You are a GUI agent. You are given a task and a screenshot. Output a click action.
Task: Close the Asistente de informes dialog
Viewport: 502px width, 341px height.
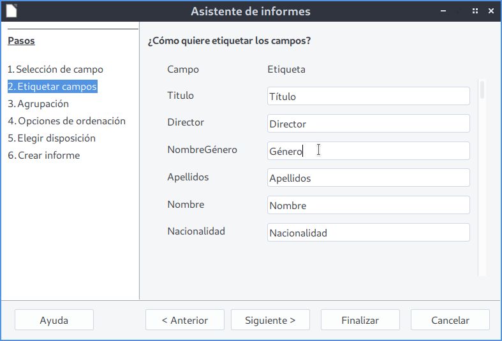(491, 11)
